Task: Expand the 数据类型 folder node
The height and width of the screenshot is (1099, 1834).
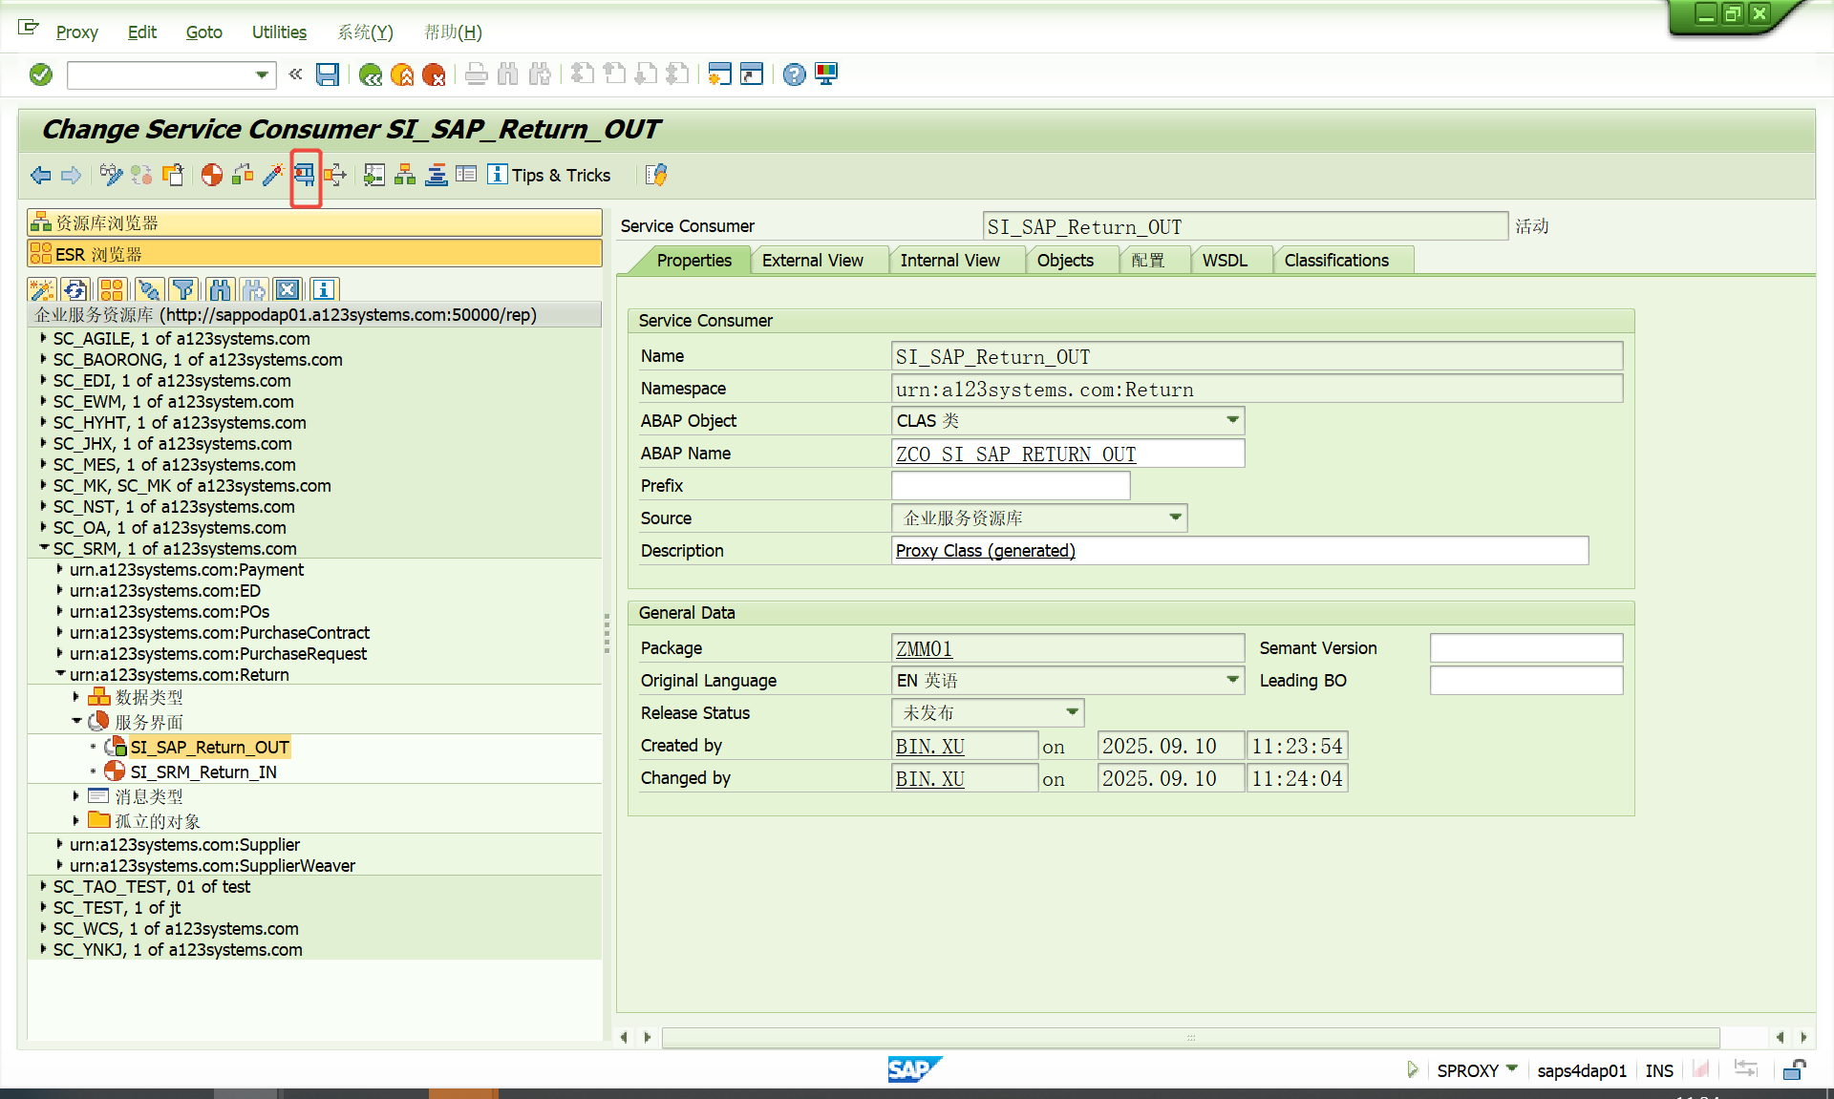Action: click(76, 697)
